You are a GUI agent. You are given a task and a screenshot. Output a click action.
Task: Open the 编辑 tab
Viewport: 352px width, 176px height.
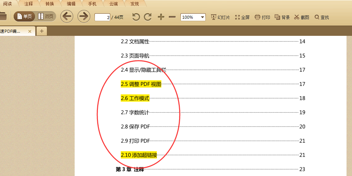71,4
